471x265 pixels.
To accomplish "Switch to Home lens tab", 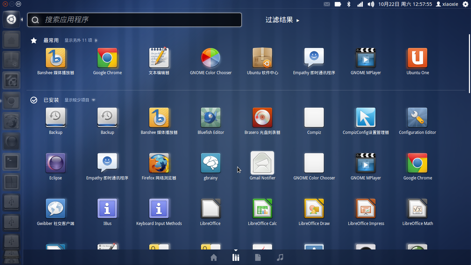I will coord(214,257).
